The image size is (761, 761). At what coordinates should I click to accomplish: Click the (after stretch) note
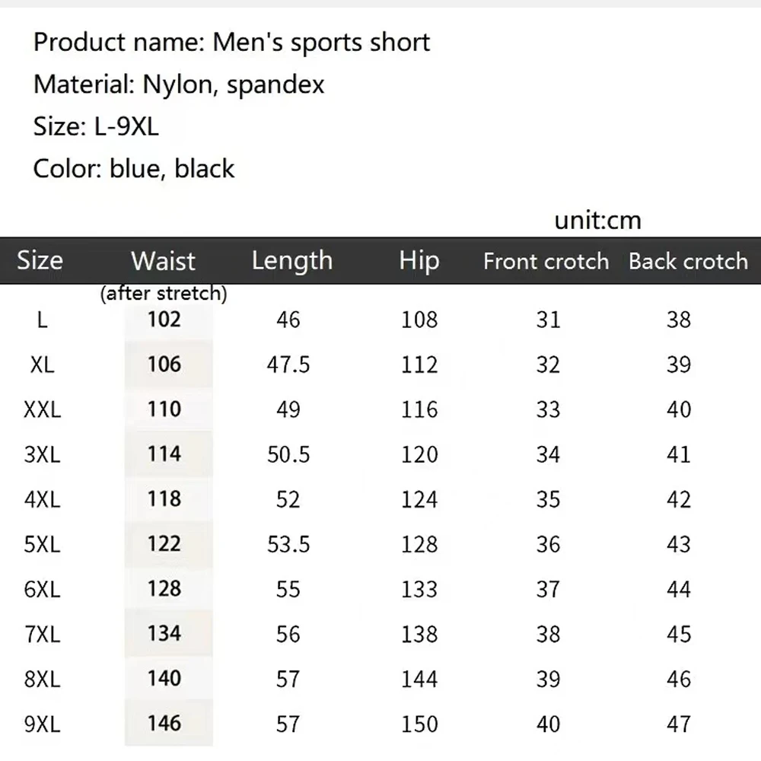point(164,293)
